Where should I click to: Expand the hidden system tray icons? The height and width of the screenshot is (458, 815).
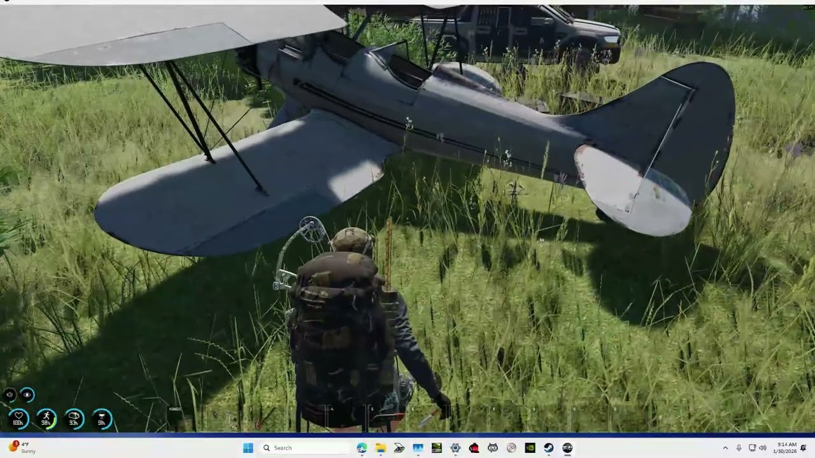click(x=725, y=448)
